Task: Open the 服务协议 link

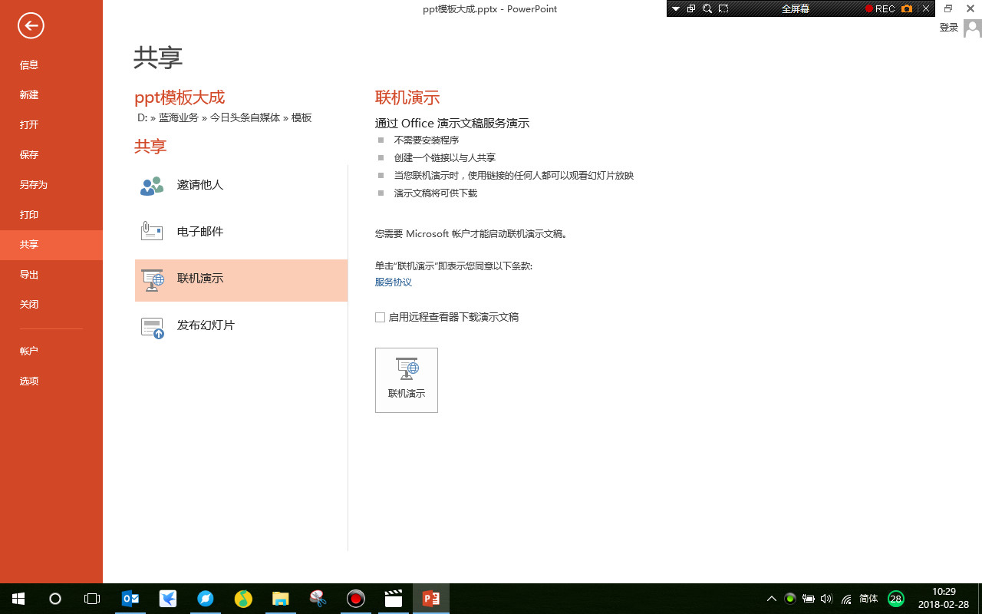Action: [393, 282]
